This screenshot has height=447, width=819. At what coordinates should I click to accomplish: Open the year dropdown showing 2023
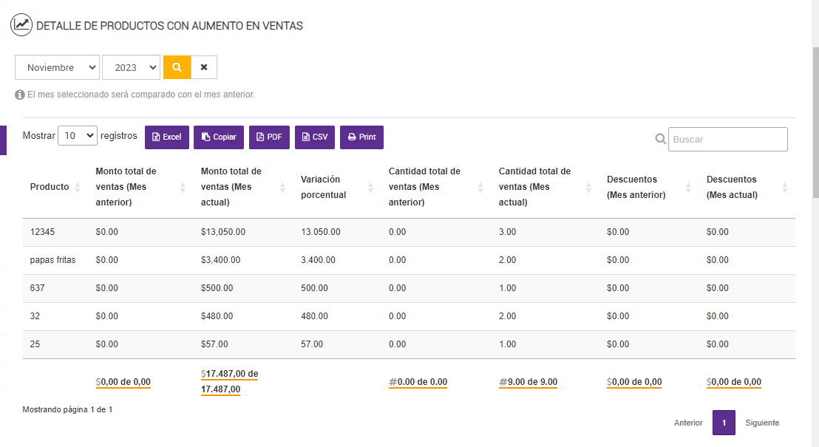click(131, 67)
